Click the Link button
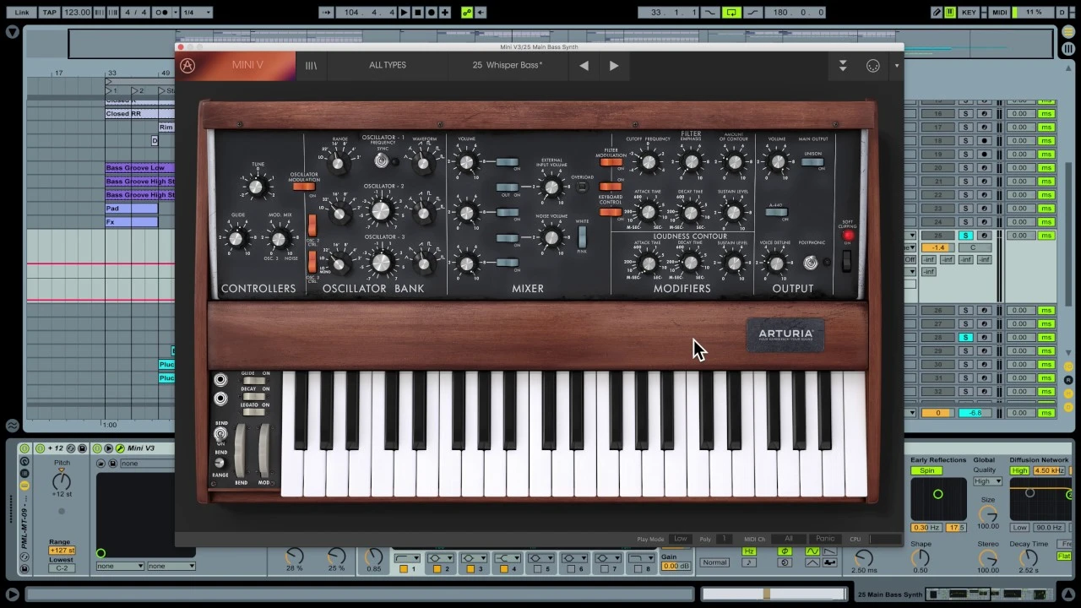The height and width of the screenshot is (608, 1081). 22,13
